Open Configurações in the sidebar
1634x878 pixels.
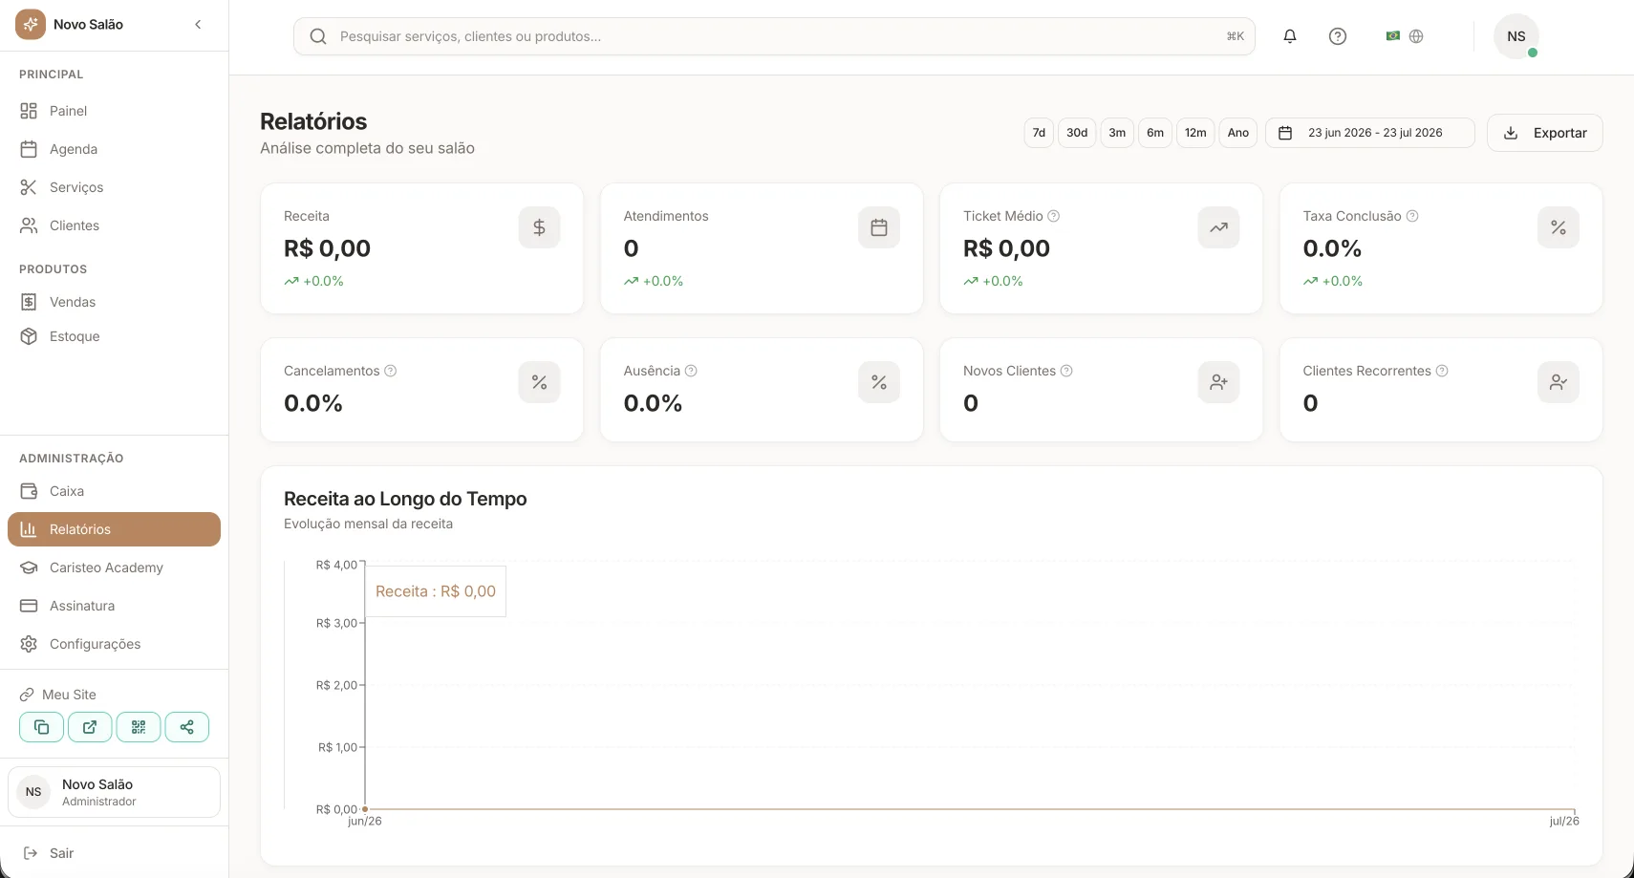114,644
